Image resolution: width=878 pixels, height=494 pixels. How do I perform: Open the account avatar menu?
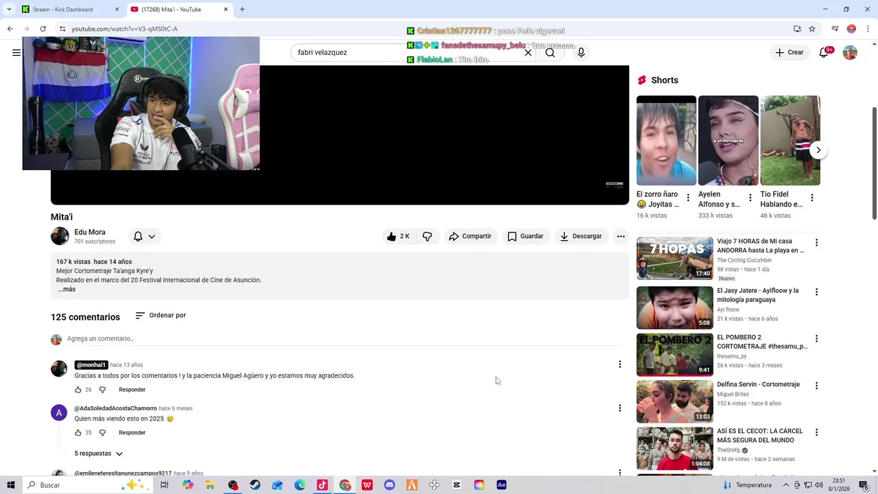850,53
